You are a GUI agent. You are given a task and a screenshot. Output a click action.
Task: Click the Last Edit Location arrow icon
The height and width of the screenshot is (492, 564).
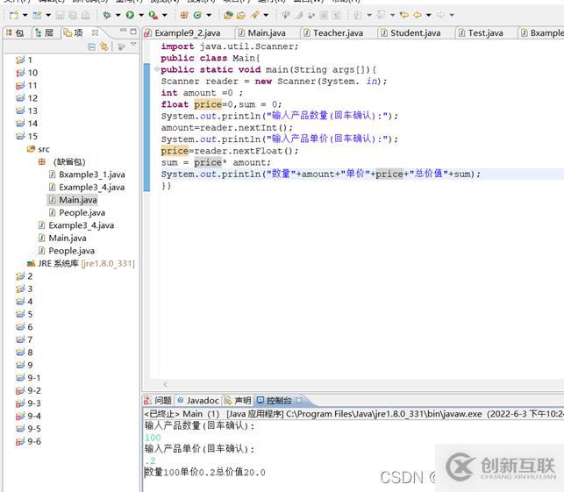point(404,15)
